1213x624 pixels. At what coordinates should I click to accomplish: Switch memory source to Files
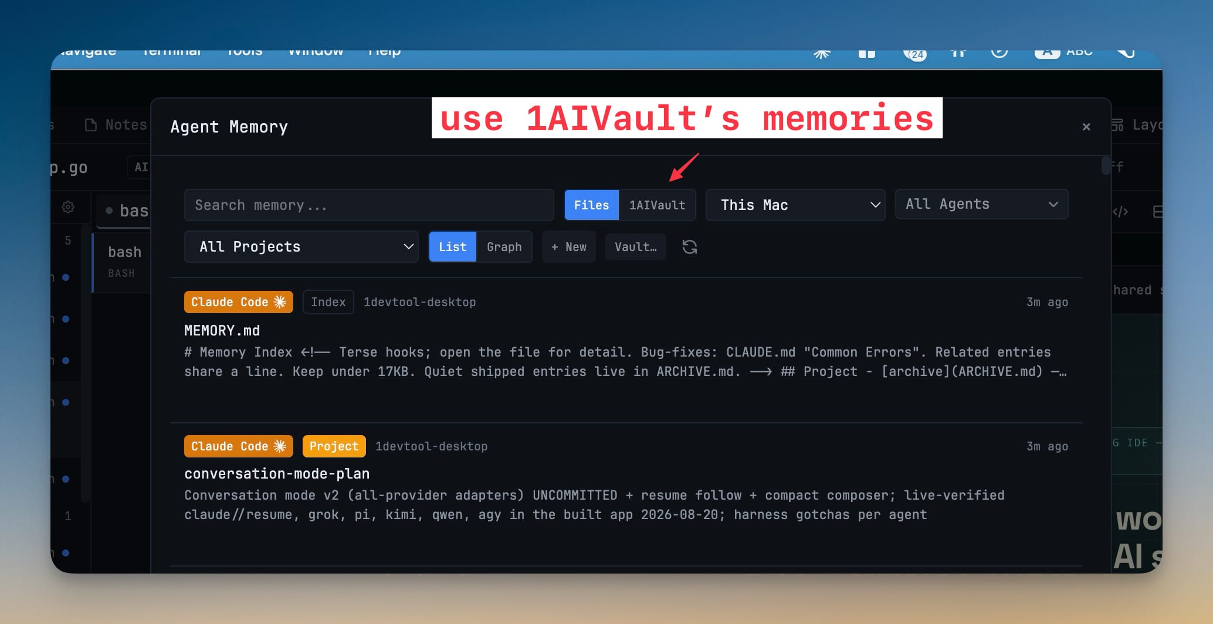[x=591, y=205]
